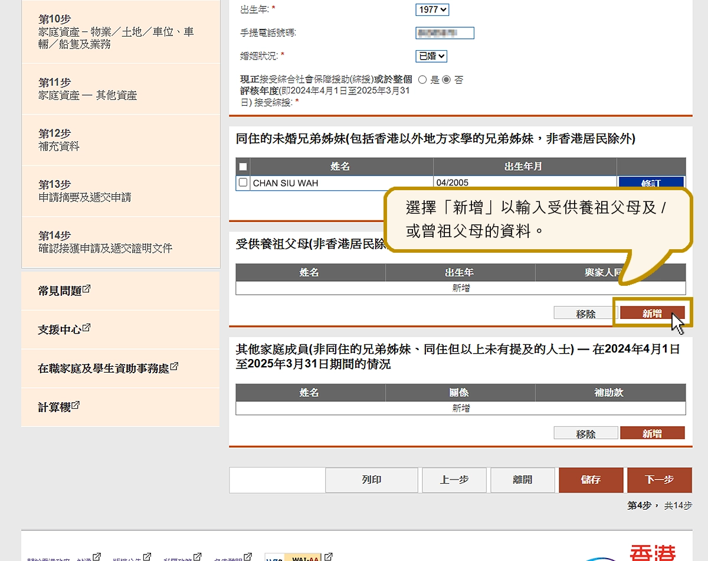Tick the select-all checkbox in siblings table header
The image size is (708, 561).
(x=242, y=167)
